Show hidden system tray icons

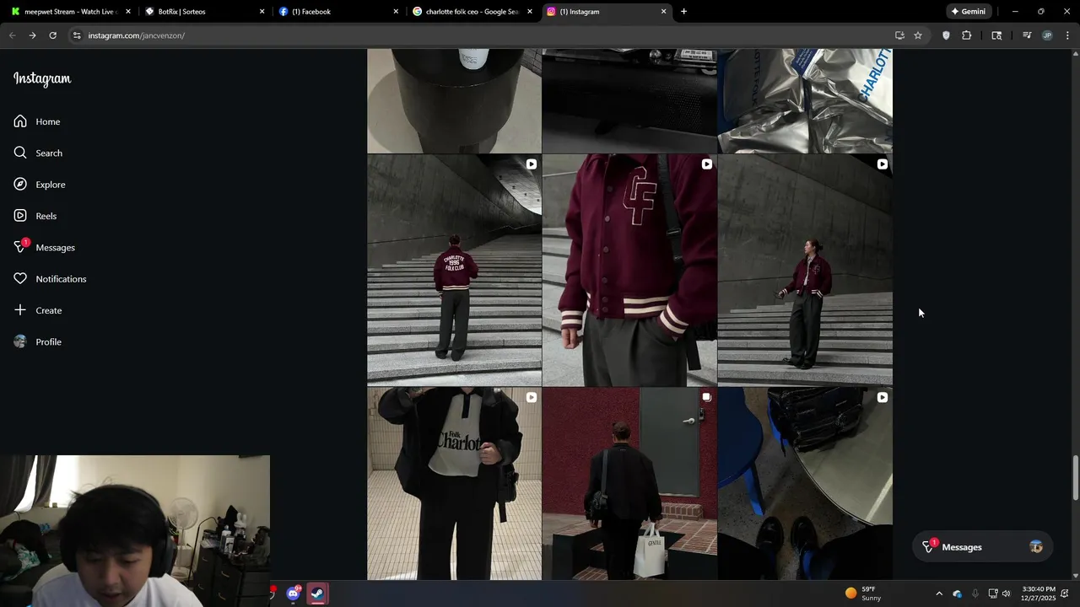(939, 594)
